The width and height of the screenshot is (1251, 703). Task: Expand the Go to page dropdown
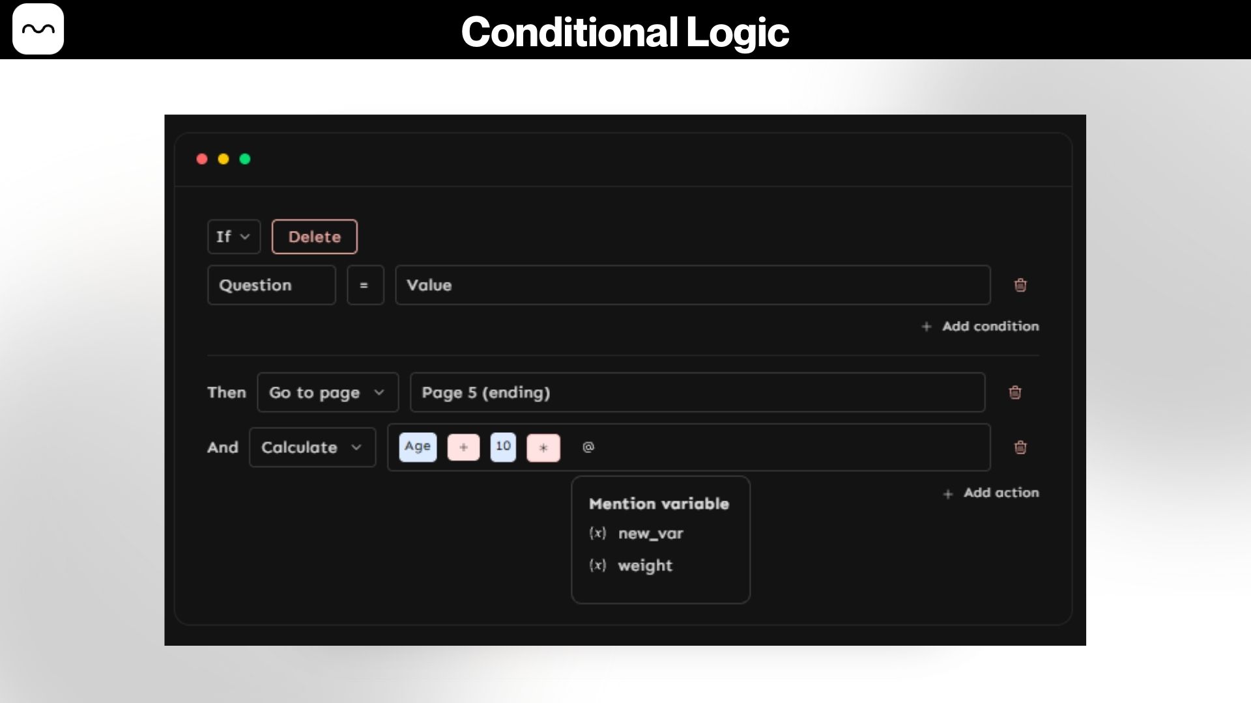pyautogui.click(x=327, y=393)
